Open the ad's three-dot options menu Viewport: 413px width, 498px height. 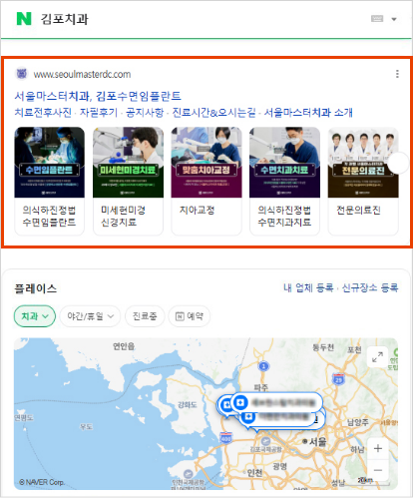click(397, 74)
